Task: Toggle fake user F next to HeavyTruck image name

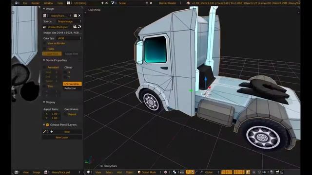Action: (x=70, y=16)
